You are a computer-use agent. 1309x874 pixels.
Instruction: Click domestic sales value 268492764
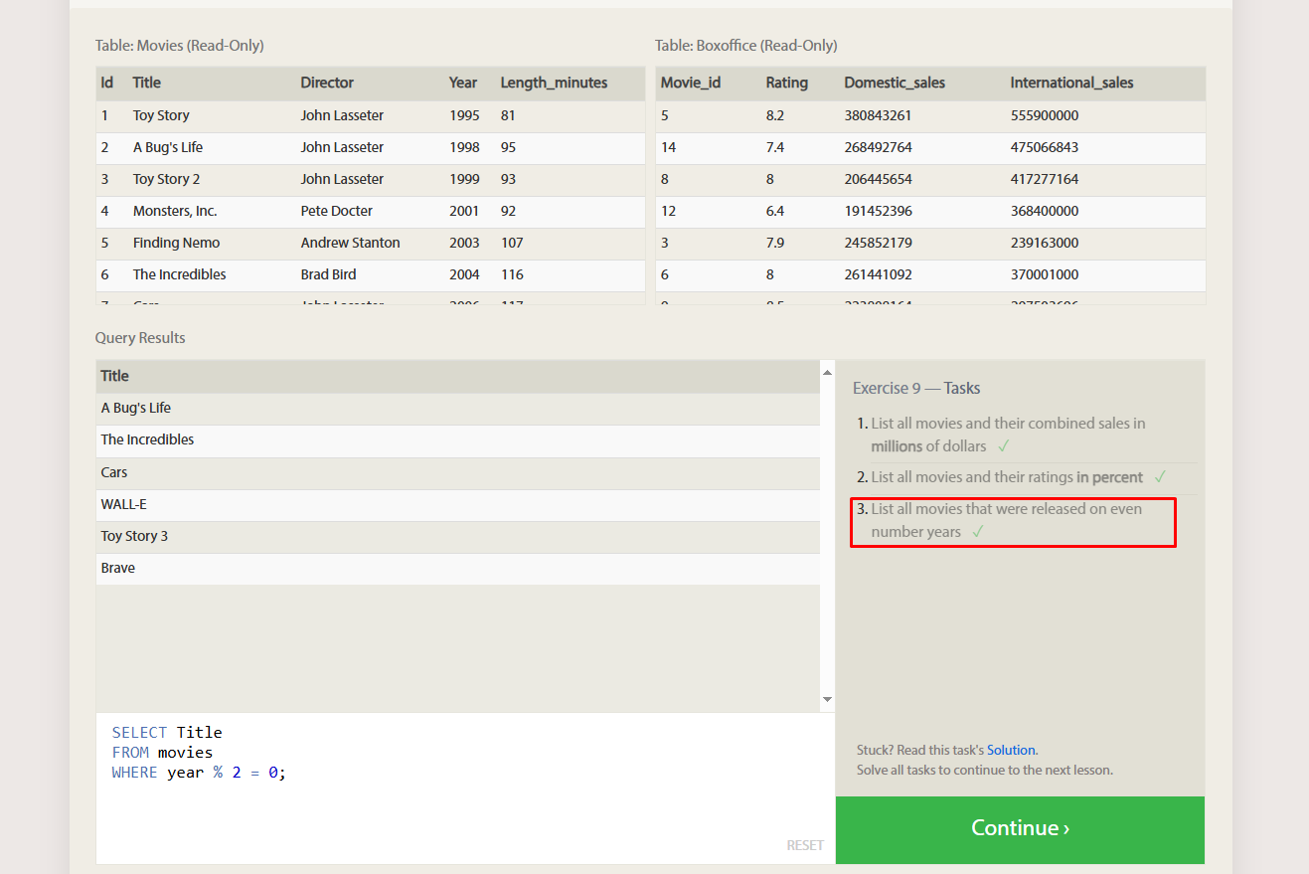[879, 147]
